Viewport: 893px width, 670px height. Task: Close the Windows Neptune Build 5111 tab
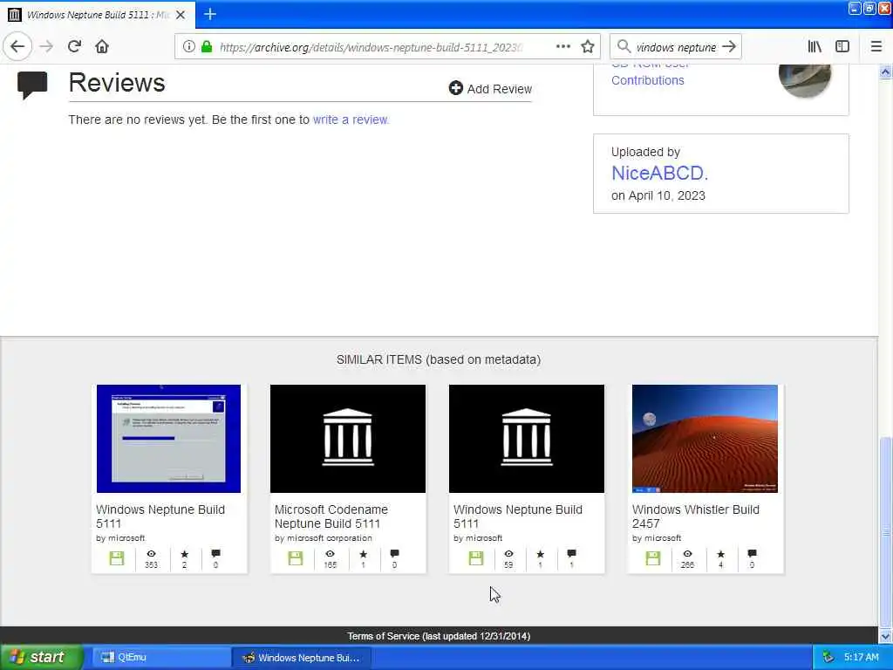(181, 15)
